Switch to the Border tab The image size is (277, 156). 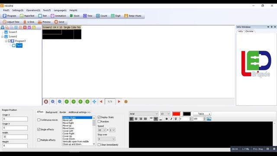[x=63, y=112]
